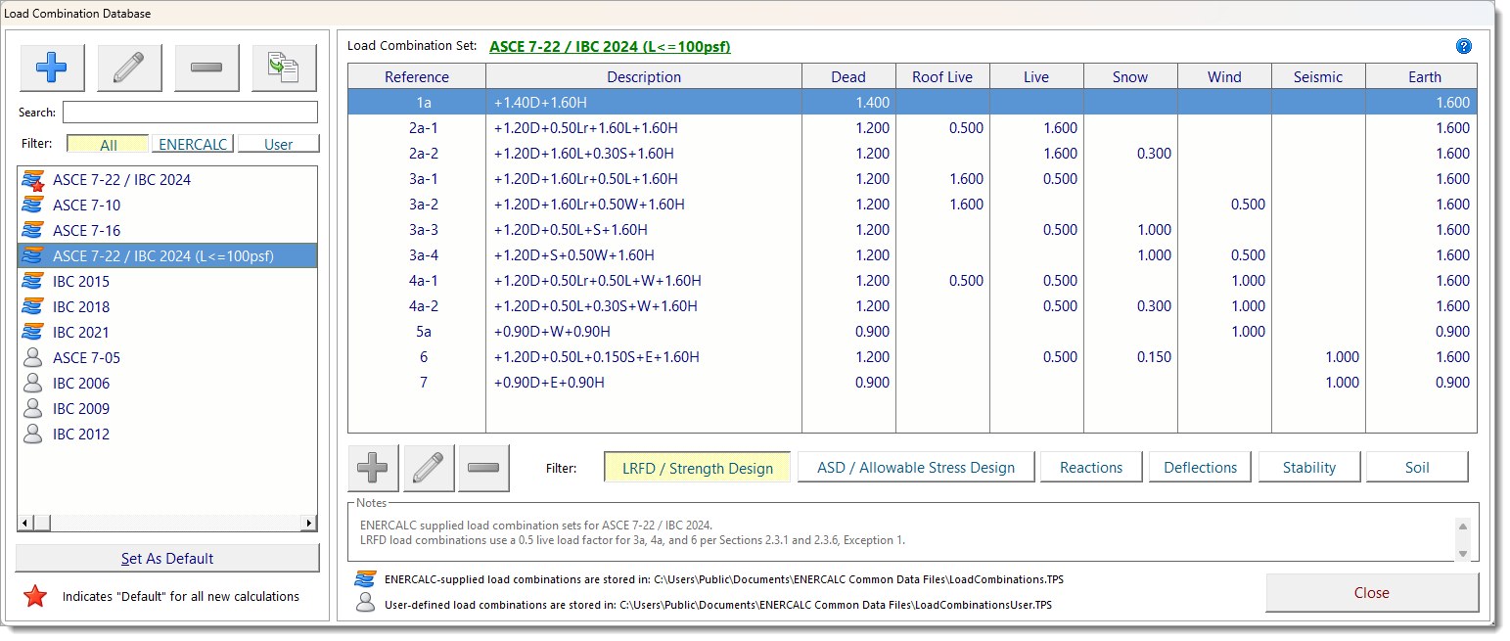Viewport: 1510px width, 641px height.
Task: Add a new load combination with gray plus
Action: click(x=373, y=468)
